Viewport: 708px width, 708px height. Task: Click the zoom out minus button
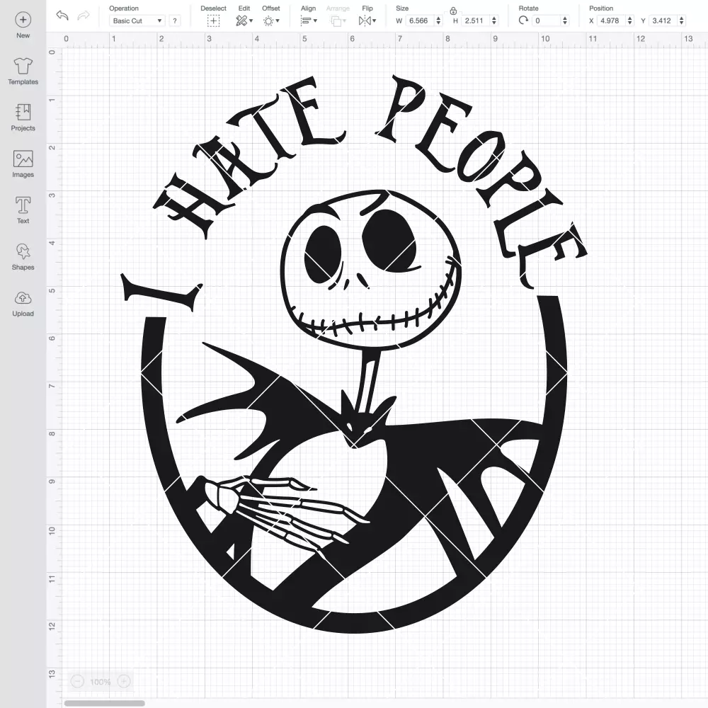pos(78,681)
